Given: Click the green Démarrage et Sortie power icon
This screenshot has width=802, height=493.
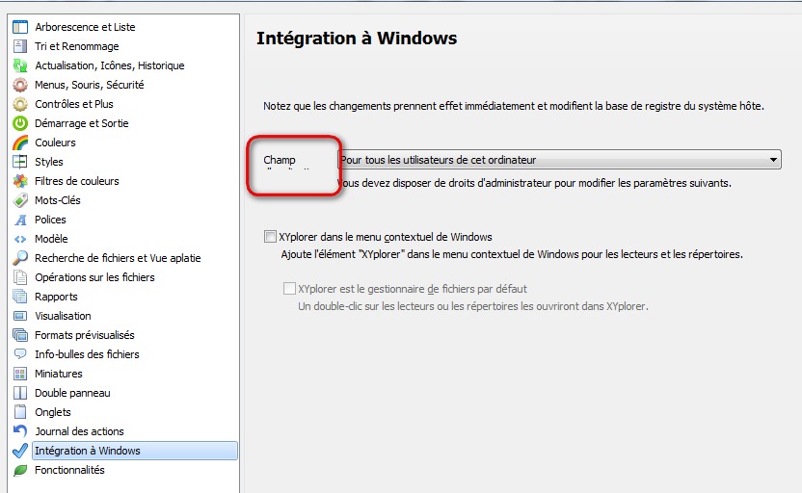Looking at the screenshot, I should point(19,123).
